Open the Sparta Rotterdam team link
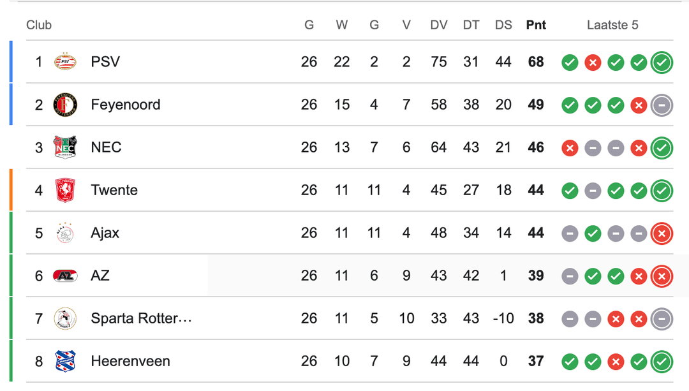 141,318
